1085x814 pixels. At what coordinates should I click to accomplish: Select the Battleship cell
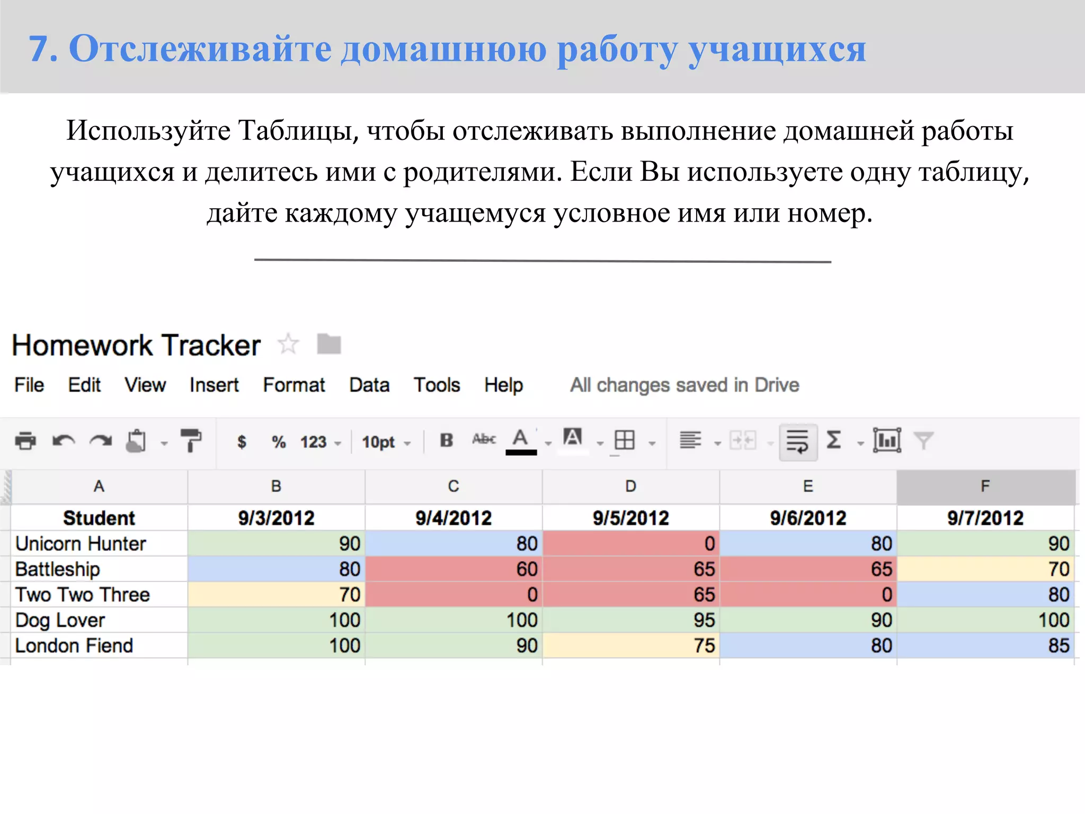click(99, 569)
